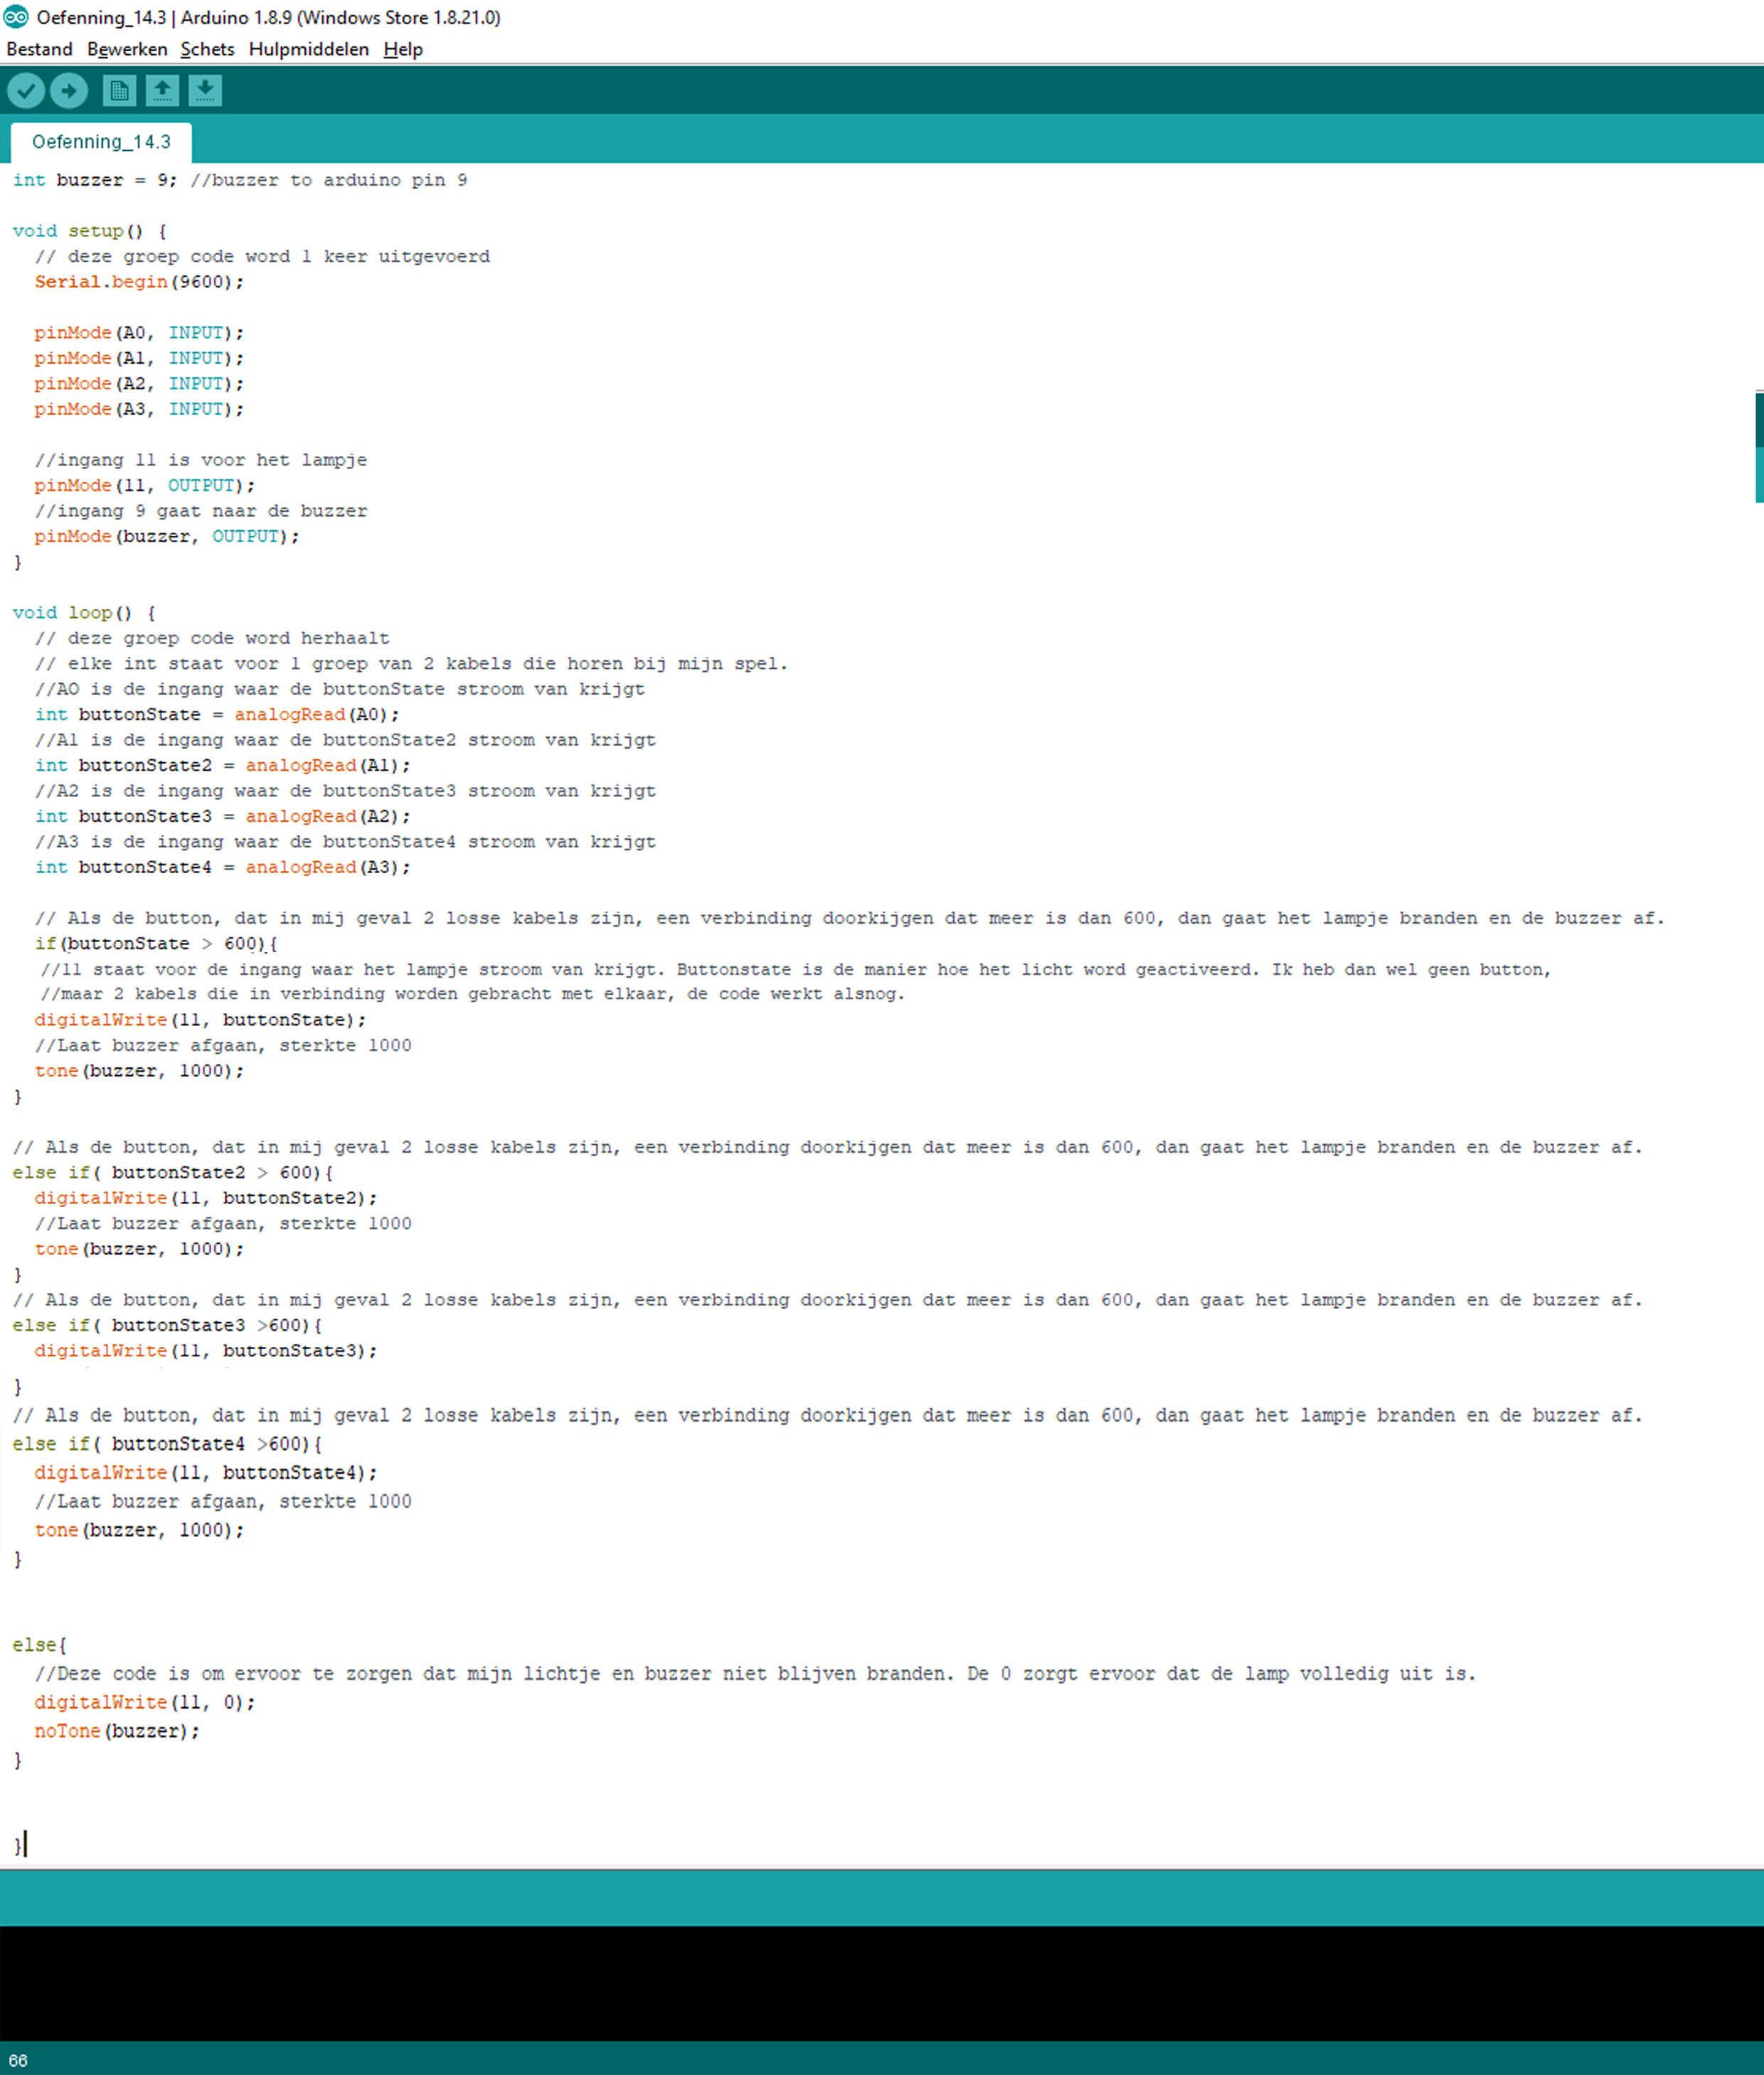Viewport: 1764px width, 2075px height.
Task: Click 'else if( buttonState4 >600){' line
Action: [x=167, y=1445]
